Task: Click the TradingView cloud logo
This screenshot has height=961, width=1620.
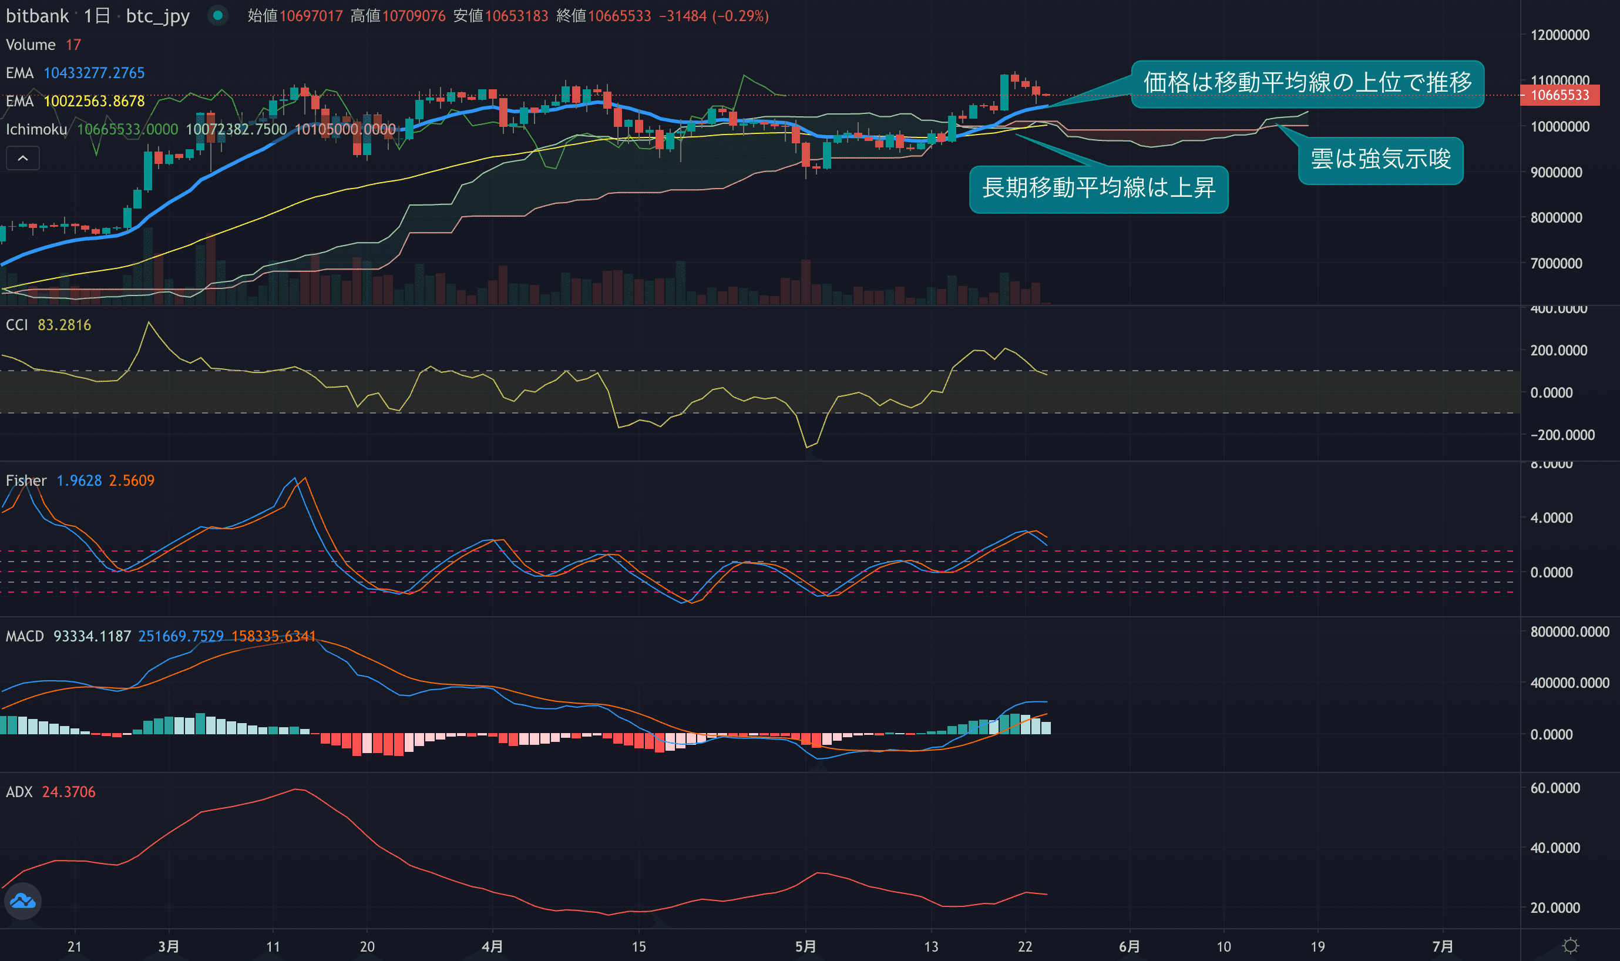Action: coord(23,900)
